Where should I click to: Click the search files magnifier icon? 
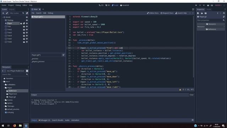point(27,74)
